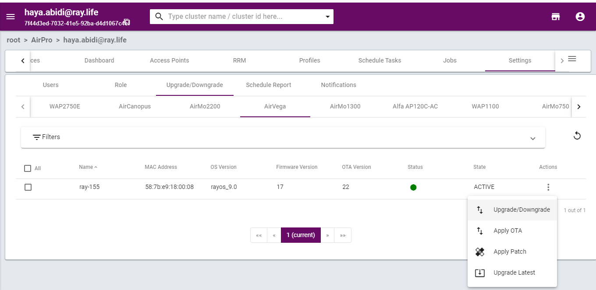Screen dimensions: 596x290
Task: Select the AirMo2200 device tab
Action: pyautogui.click(x=205, y=106)
